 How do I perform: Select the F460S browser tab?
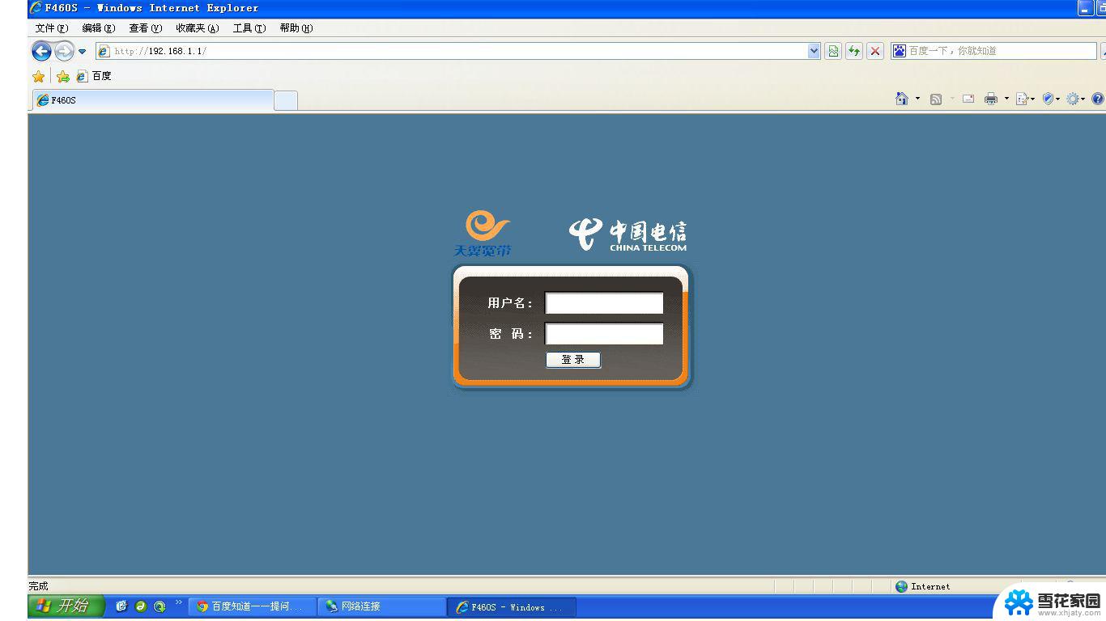153,100
